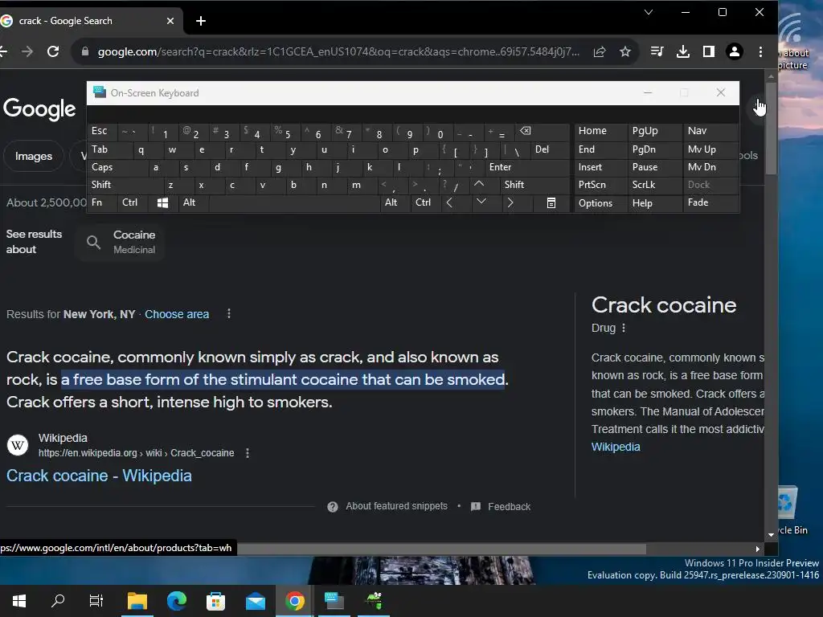Open Crack cocaine - Wikipedia result
This screenshot has height=617, width=823.
[x=99, y=476]
